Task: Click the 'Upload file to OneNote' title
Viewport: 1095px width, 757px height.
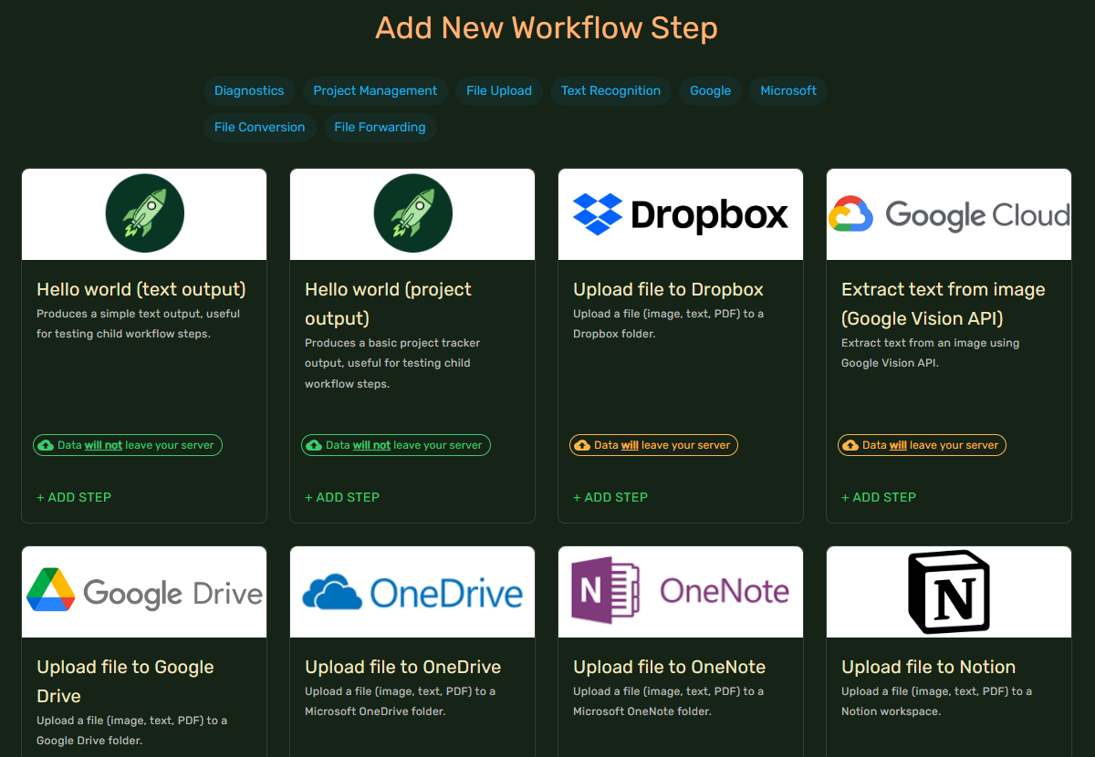Action: 669,667
